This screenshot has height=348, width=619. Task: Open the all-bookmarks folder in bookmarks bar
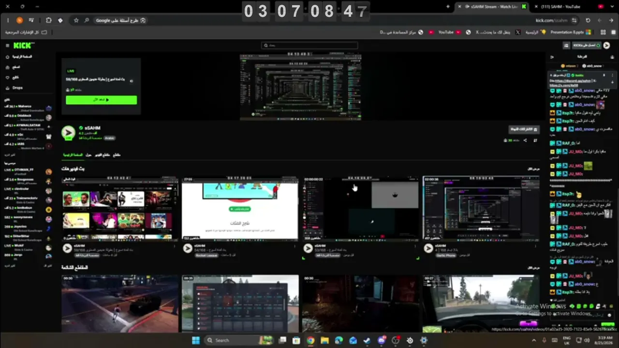pos(27,32)
